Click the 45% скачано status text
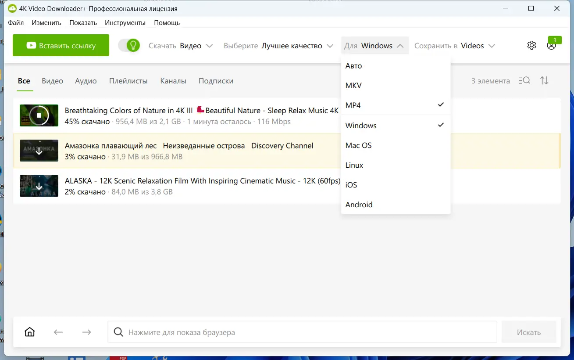 tap(87, 122)
